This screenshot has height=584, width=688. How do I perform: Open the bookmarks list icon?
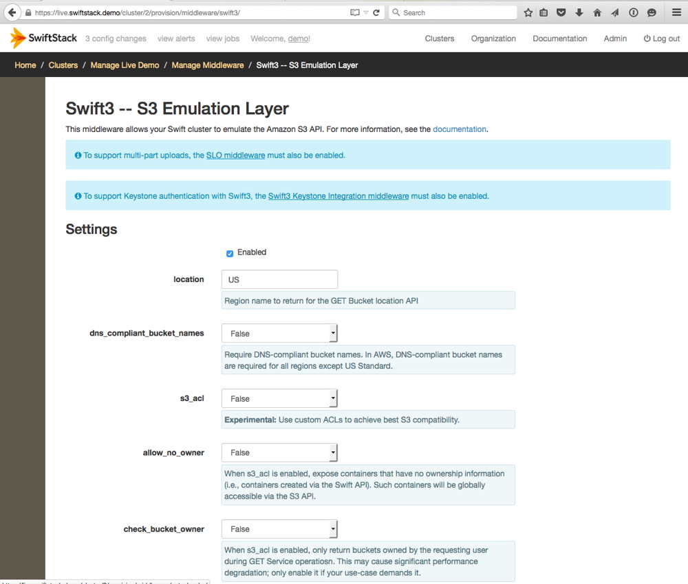[544, 12]
